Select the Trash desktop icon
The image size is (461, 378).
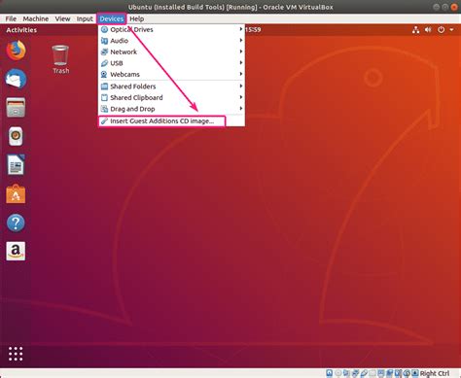coord(60,59)
